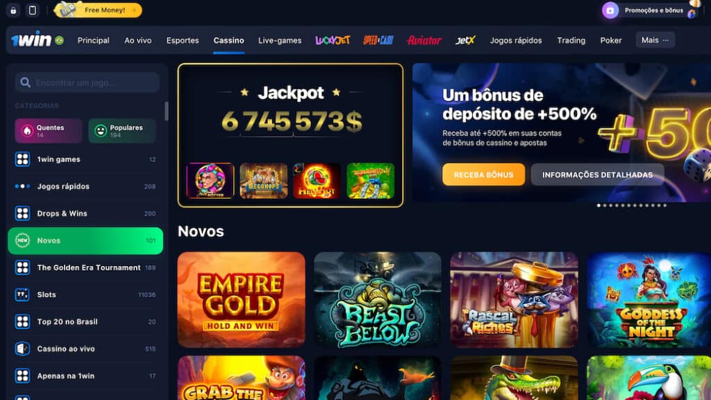The width and height of the screenshot is (711, 400).
Task: Open the JetX game logo
Action: (465, 40)
